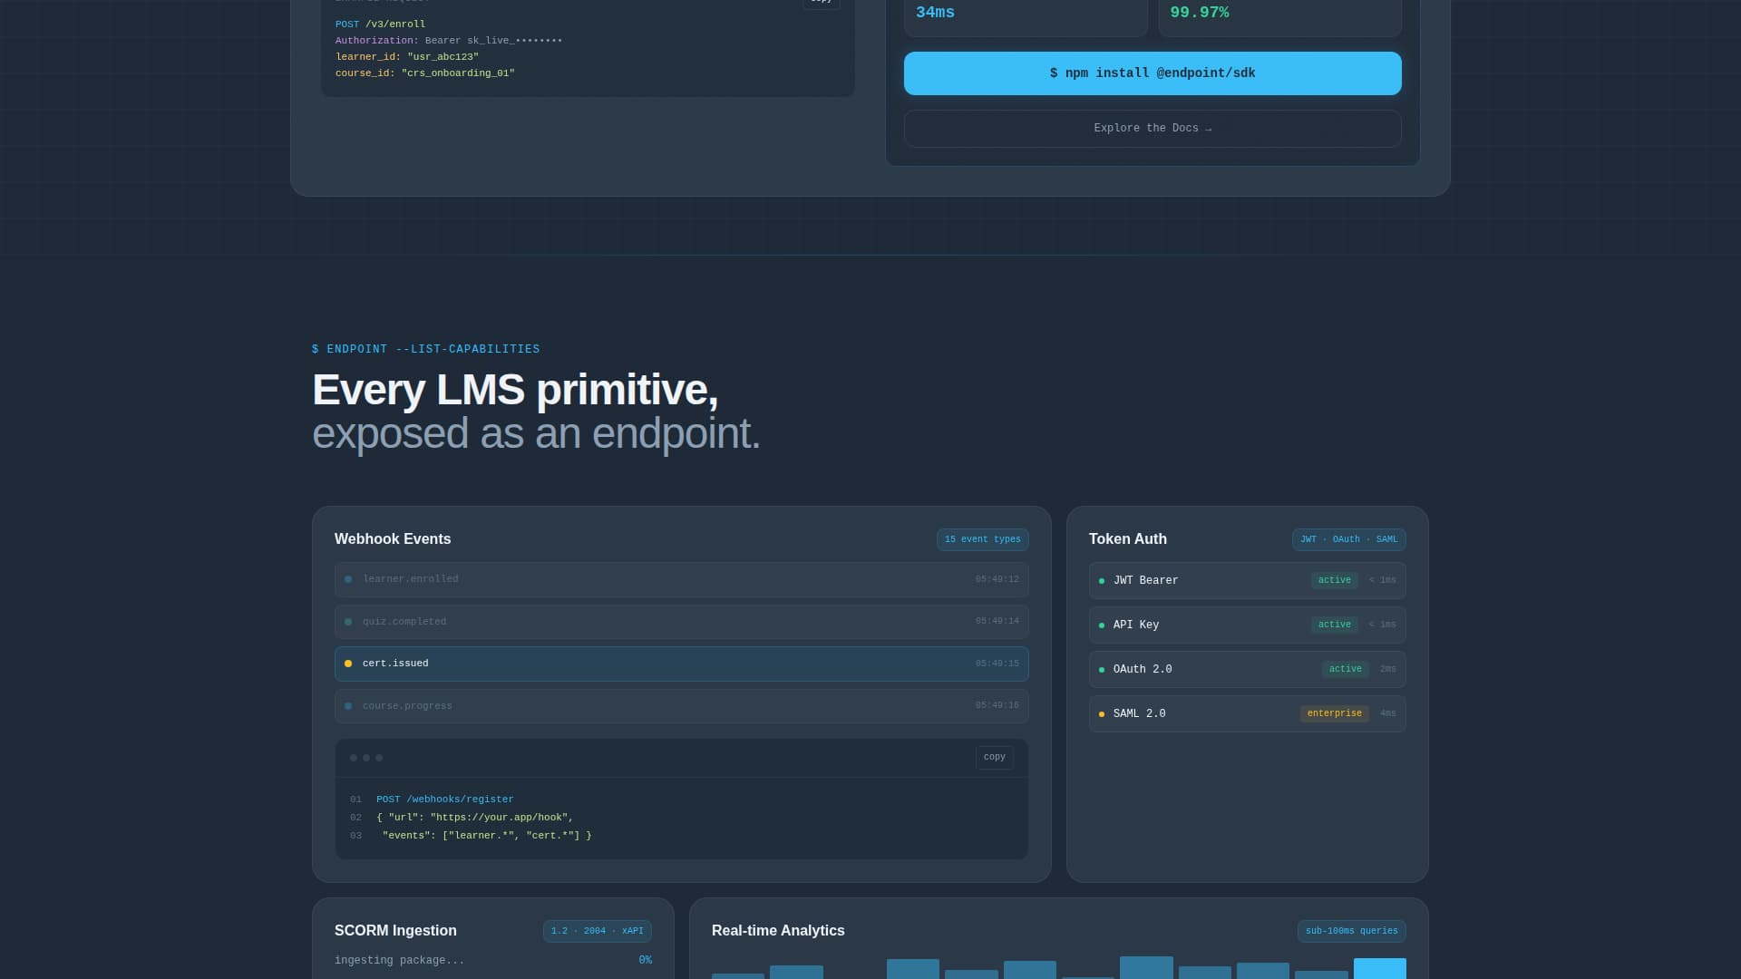1741x979 pixels.
Task: Click the Real-time Analytics card heading
Action: tap(778, 931)
